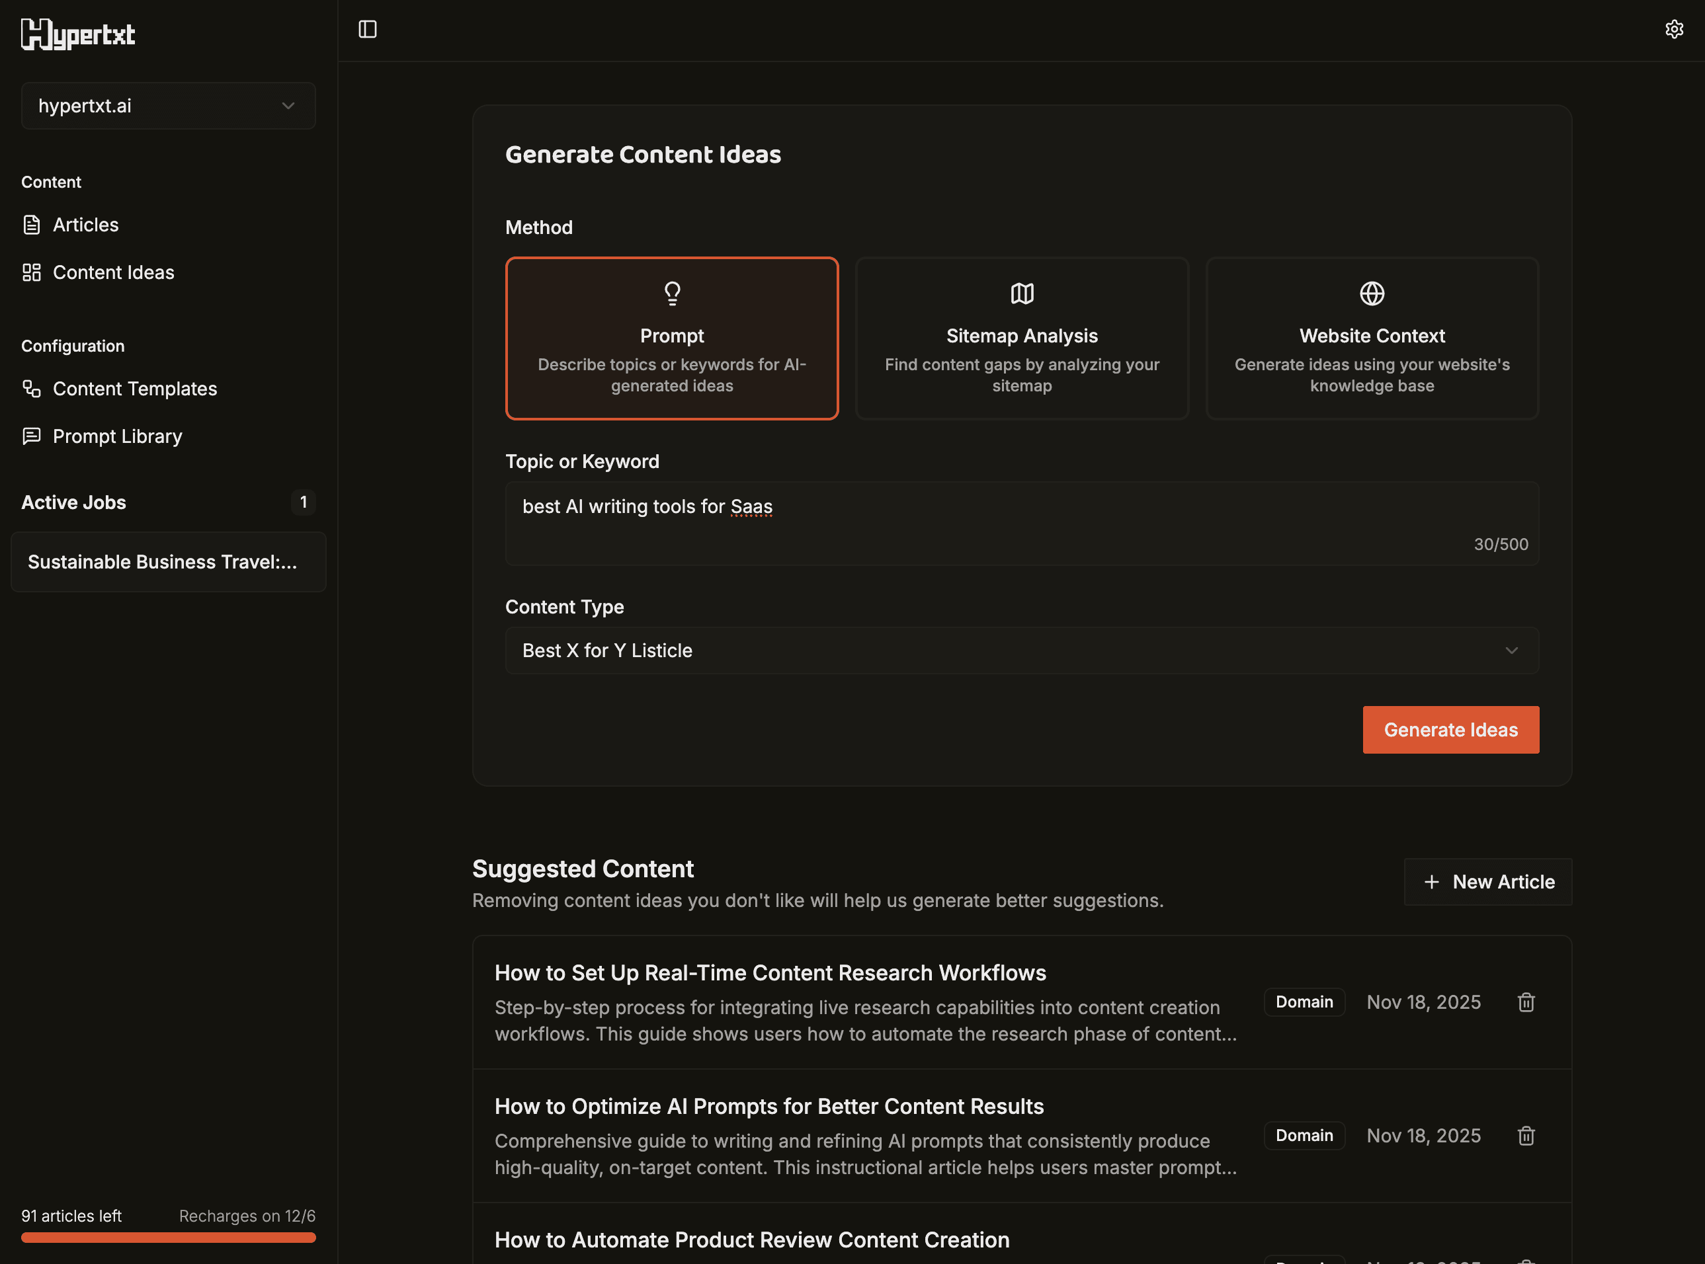Screen dimensions: 1705x1264
Task: Navigate to Articles in the sidebar
Action: coord(85,224)
